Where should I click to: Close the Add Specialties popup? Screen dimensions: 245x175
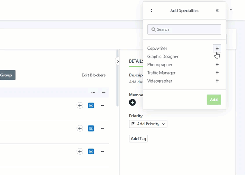pos(217,10)
